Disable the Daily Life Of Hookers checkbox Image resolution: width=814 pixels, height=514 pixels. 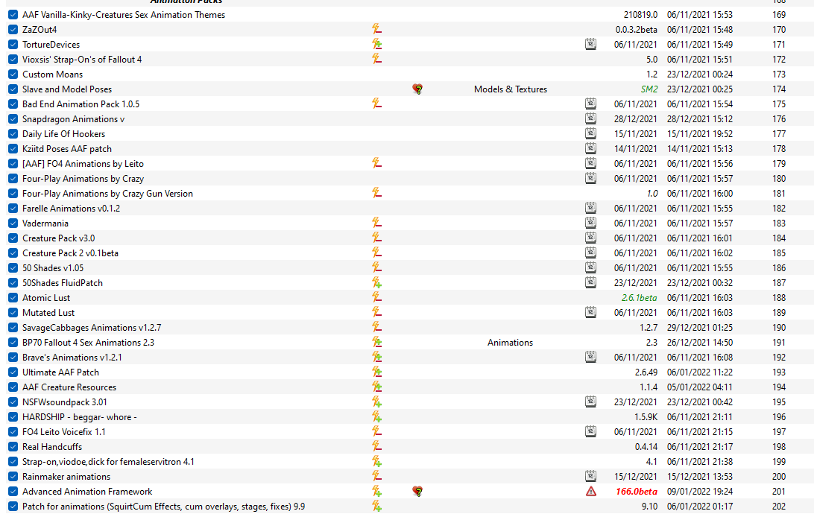click(13, 134)
